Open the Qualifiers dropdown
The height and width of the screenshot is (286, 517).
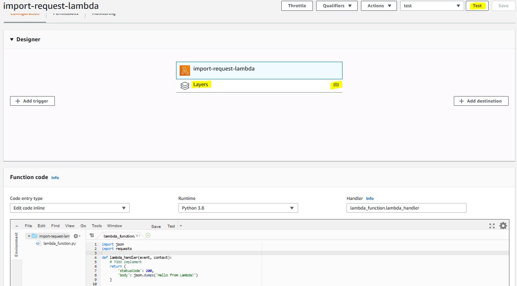tap(337, 6)
